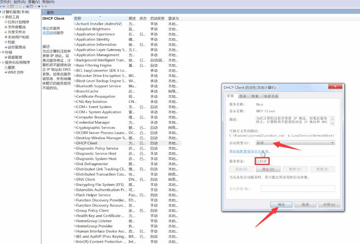Viewport: 360px width, 244px height.
Task: Sort services by 状态 column header
Action: 143,18
